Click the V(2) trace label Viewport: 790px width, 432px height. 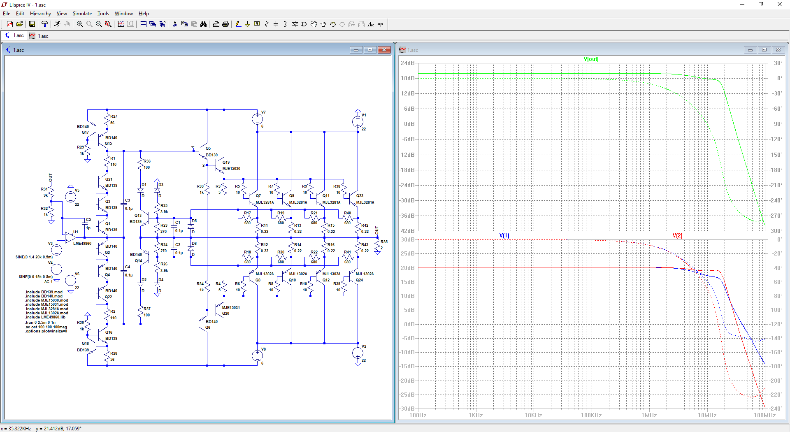coord(677,235)
